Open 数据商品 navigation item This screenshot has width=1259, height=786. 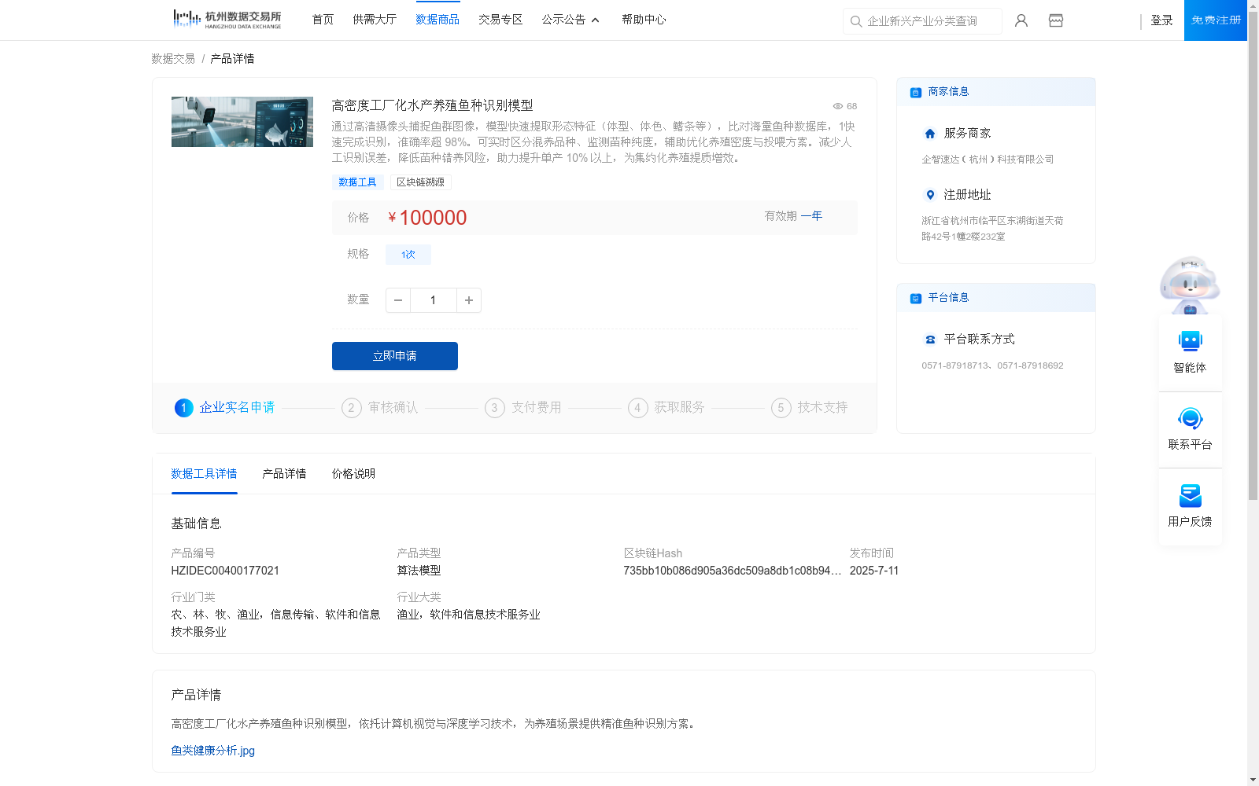pyautogui.click(x=438, y=20)
